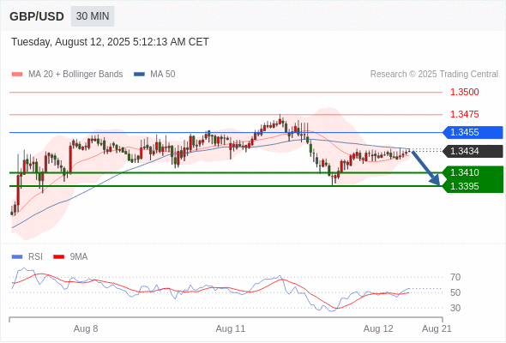Toggle the RSI legend label
The width and height of the screenshot is (506, 343).
(35, 257)
